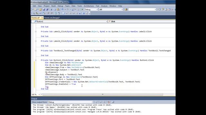The width and height of the screenshot is (206, 115).
Task: Open the Tools menu
Action: pyautogui.click(x=80, y=6)
